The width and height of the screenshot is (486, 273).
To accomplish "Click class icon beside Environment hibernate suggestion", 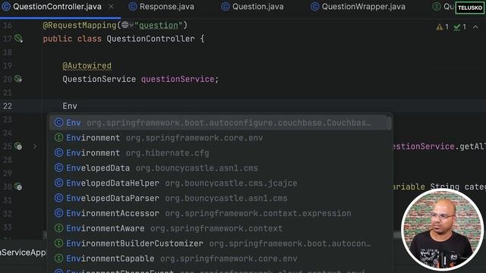I will [x=59, y=153].
